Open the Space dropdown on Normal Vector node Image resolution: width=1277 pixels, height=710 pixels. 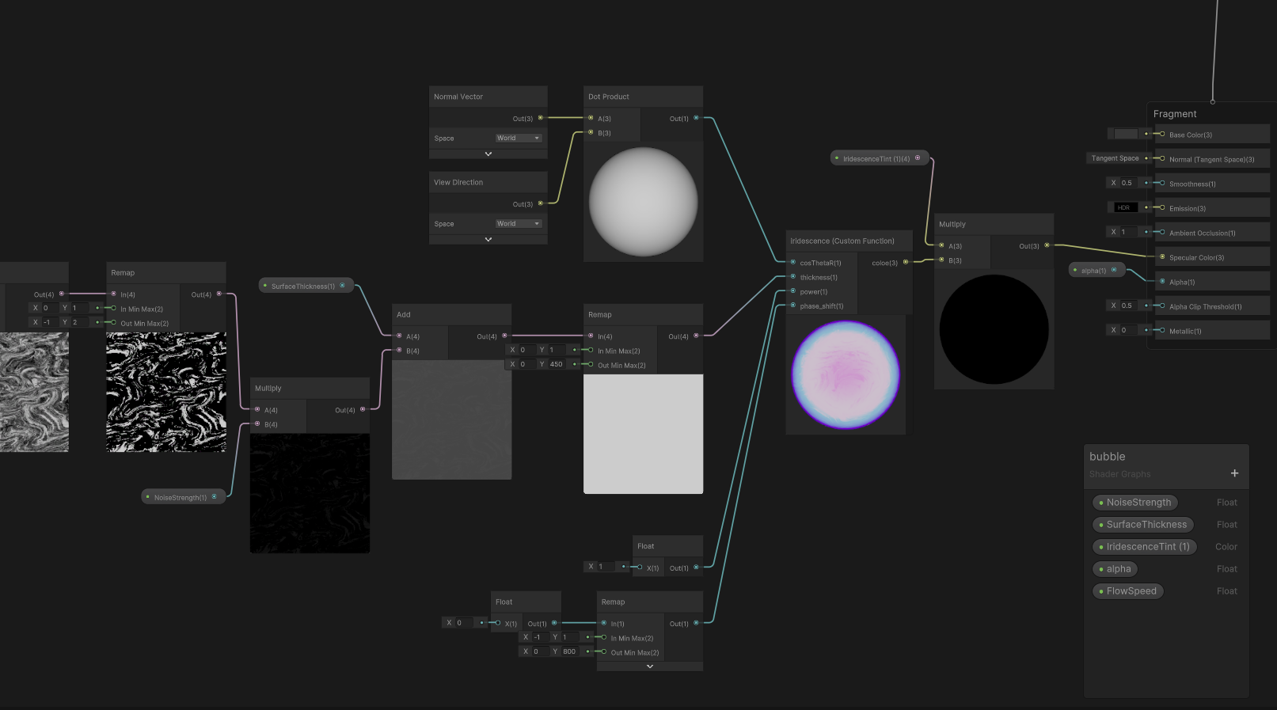pos(519,139)
